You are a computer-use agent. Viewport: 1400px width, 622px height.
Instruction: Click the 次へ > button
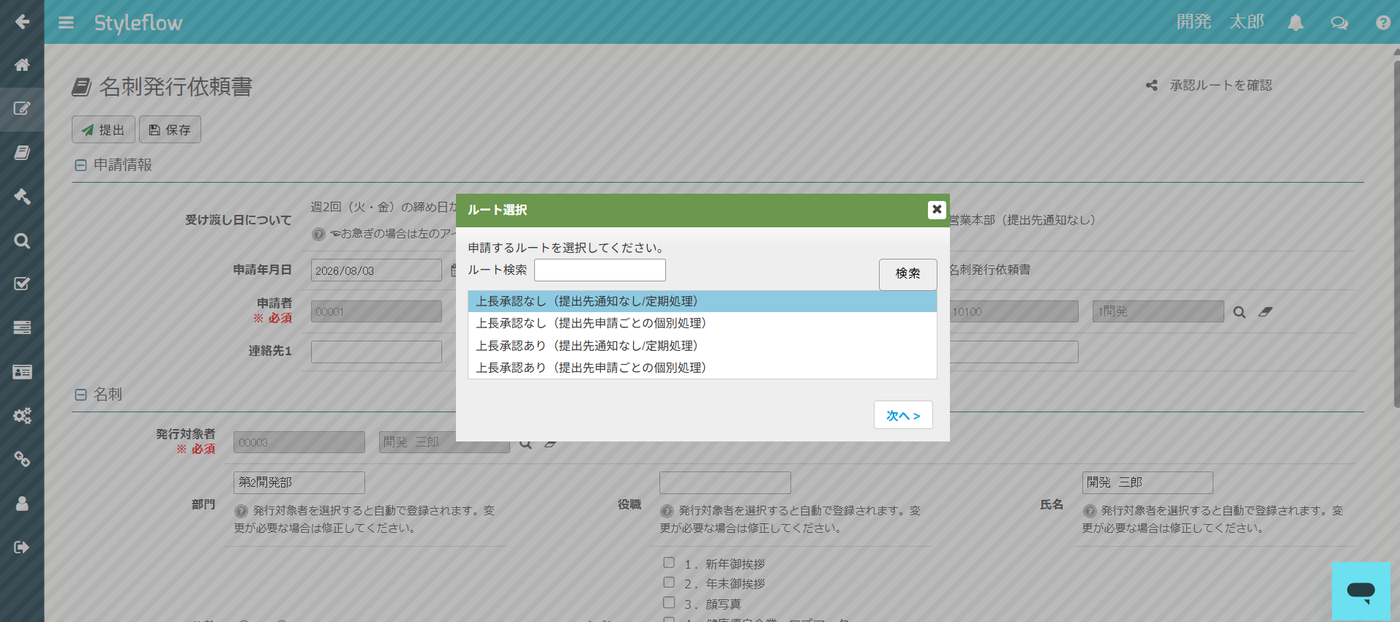[903, 415]
